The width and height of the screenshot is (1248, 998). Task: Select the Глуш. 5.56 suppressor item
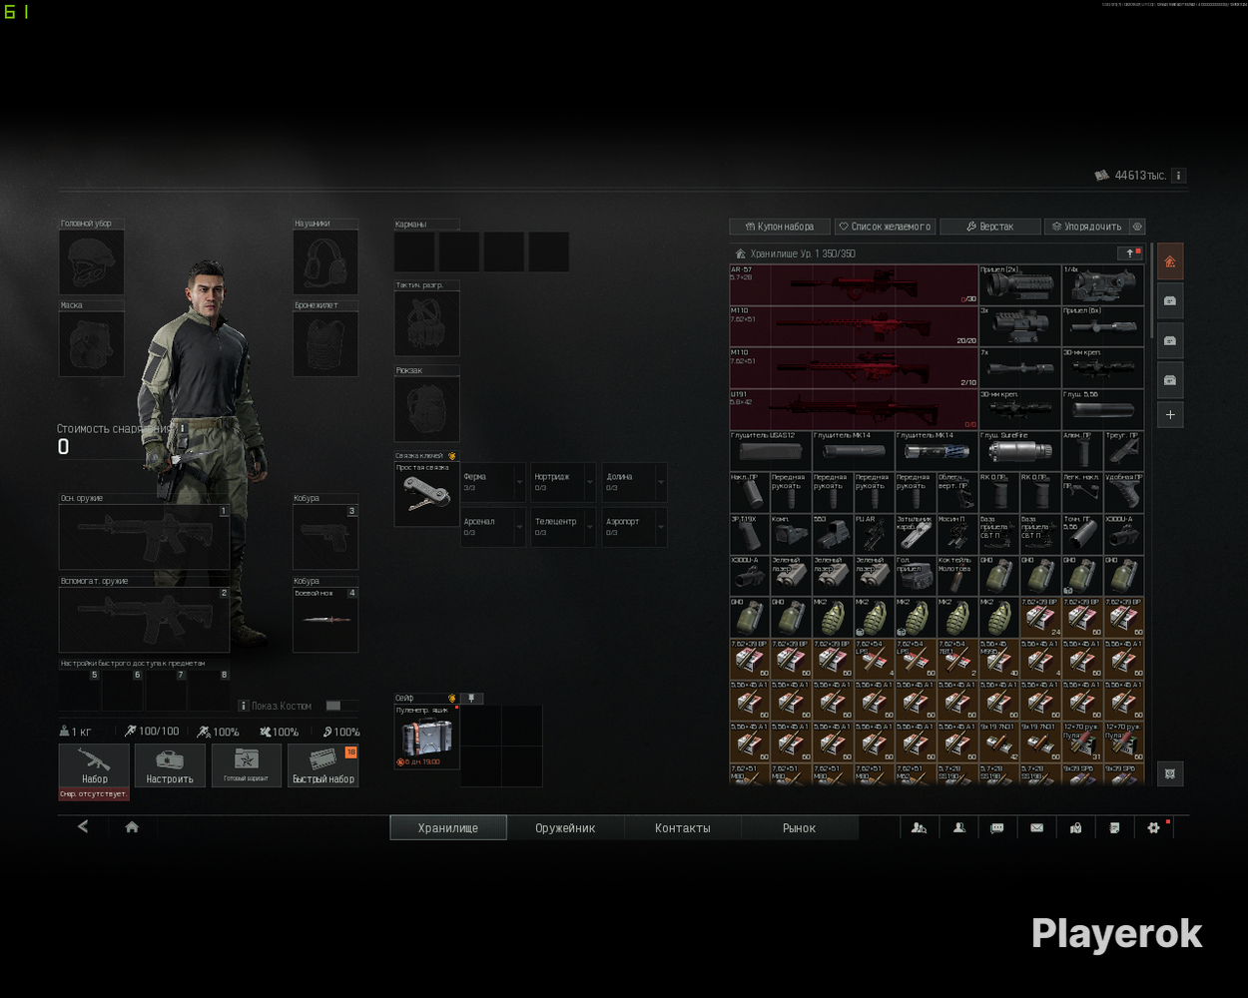tap(1103, 409)
